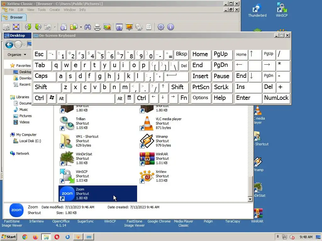Open the Create menu

(54, 10)
